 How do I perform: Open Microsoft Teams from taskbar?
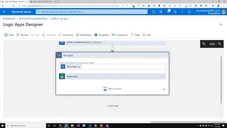107,126
